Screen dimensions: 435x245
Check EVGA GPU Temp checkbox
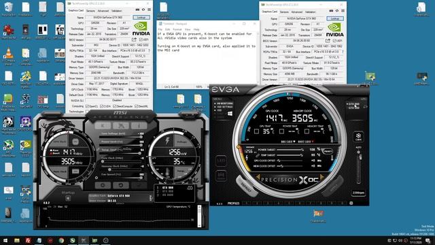click(256, 131)
